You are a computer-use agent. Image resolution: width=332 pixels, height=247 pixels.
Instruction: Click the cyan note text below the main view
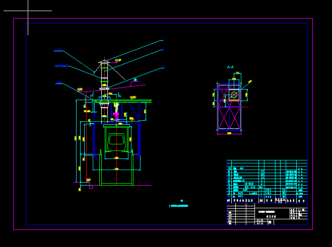click(x=178, y=206)
